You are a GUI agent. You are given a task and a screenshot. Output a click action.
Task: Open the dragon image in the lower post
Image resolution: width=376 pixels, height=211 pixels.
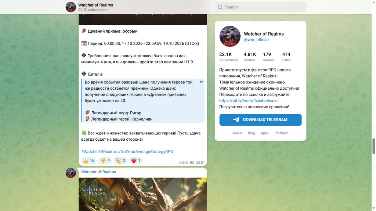click(x=143, y=194)
